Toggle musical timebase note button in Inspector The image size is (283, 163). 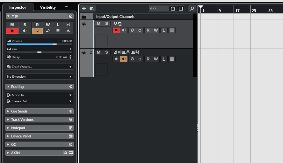click(37, 31)
